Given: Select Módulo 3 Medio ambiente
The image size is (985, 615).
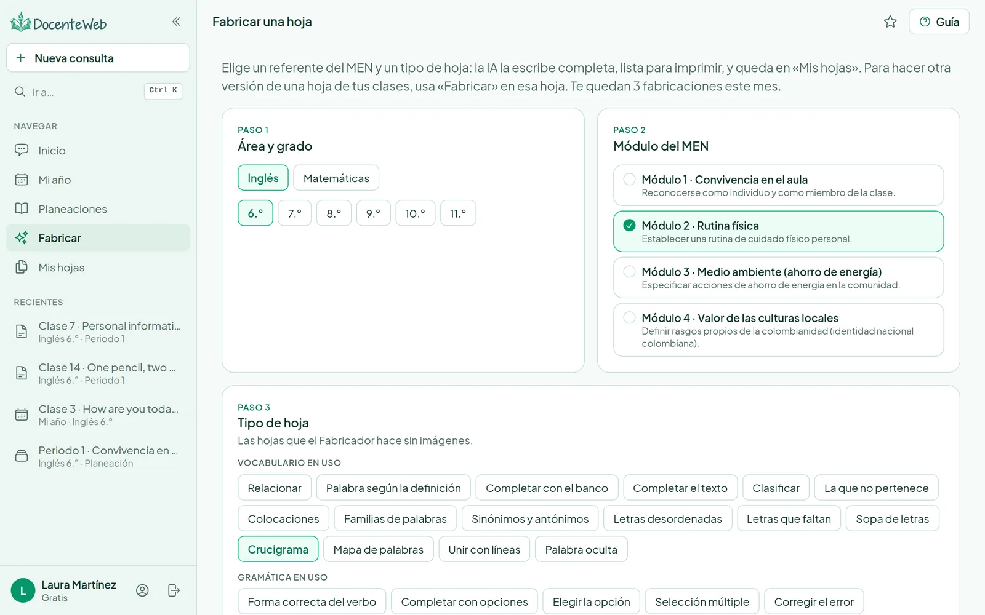Looking at the screenshot, I should click(x=778, y=277).
